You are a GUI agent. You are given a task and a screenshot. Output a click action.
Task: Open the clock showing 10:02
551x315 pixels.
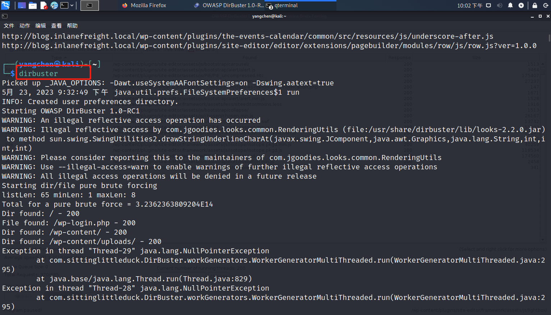[470, 5]
